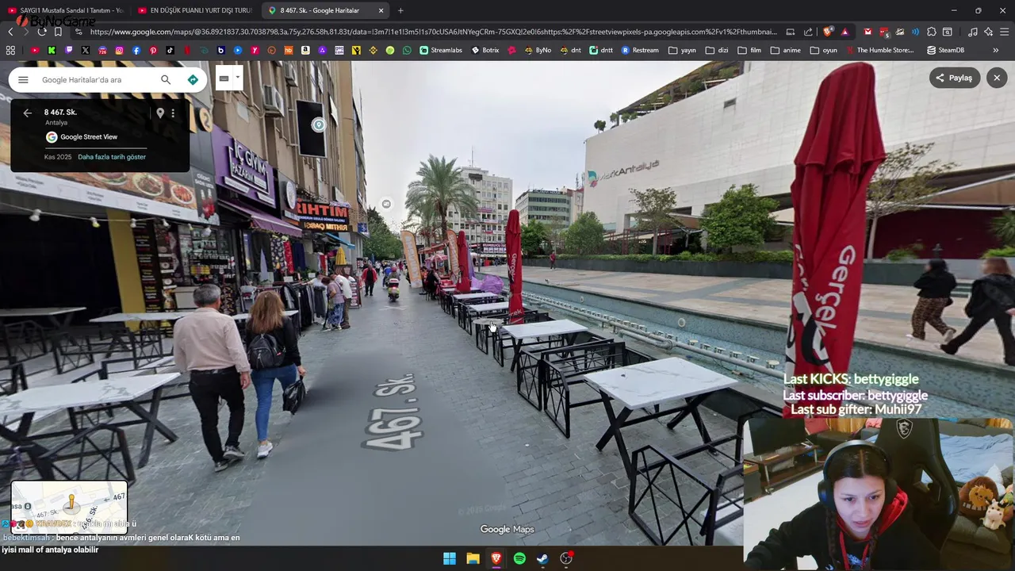Open the Kick bookmark icon
The image size is (1015, 571).
click(52, 50)
